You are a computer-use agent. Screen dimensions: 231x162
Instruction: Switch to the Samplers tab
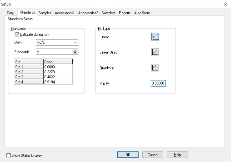pos(108,13)
